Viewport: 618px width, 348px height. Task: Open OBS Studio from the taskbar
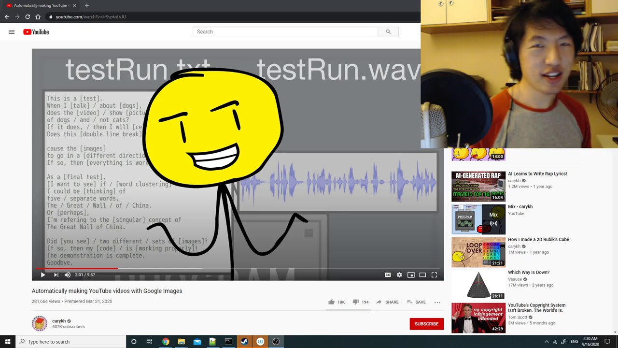coord(276,342)
